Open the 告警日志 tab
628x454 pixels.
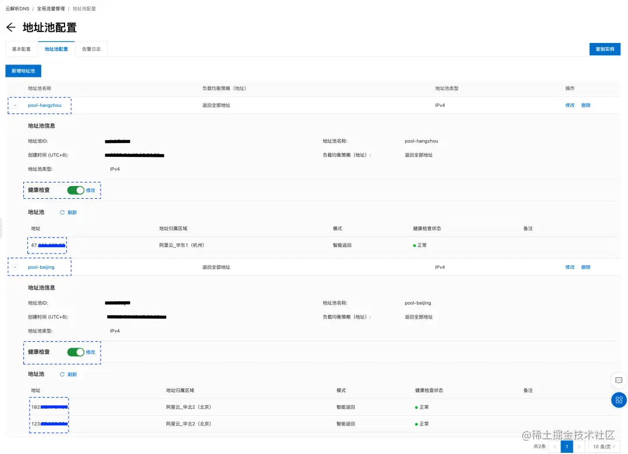point(91,49)
